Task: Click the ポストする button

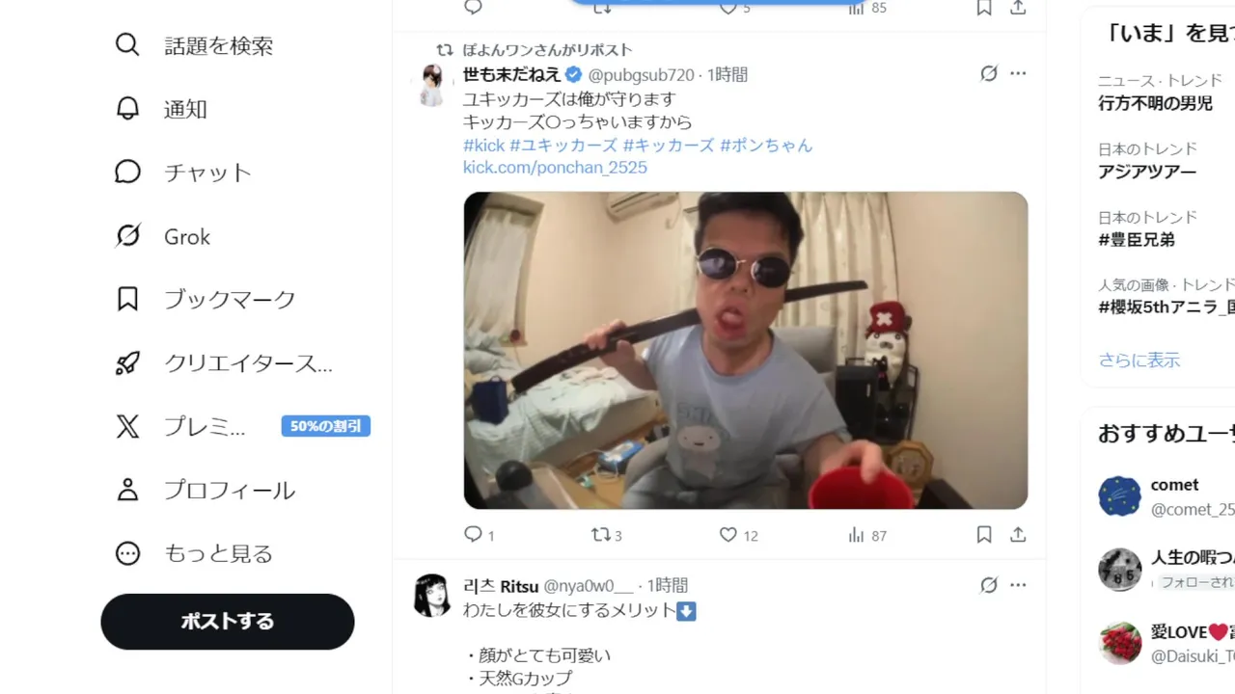Action: coord(228,622)
